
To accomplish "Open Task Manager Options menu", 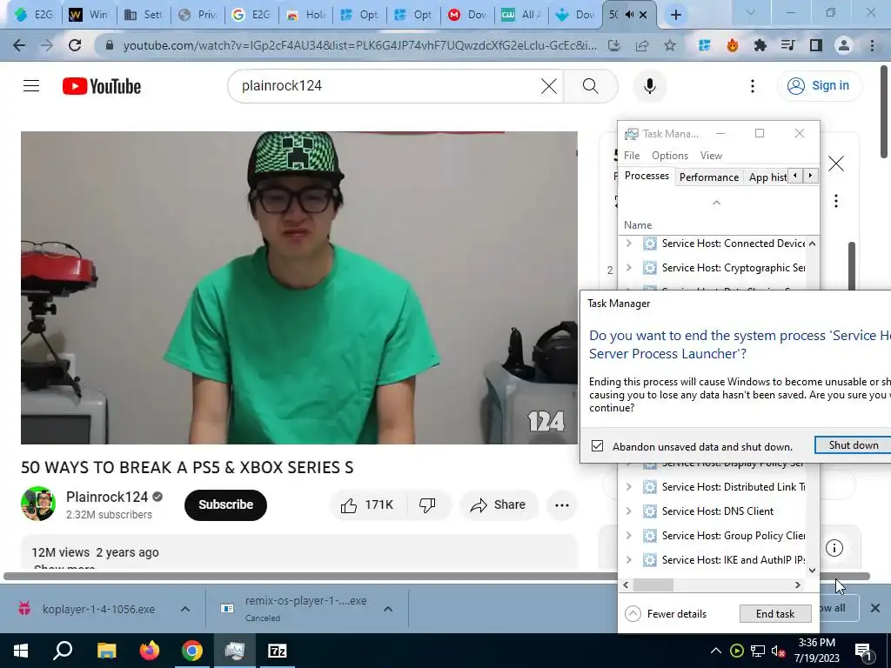I will 670,156.
